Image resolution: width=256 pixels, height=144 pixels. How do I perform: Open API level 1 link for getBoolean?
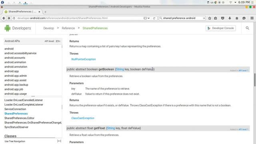(243, 70)
